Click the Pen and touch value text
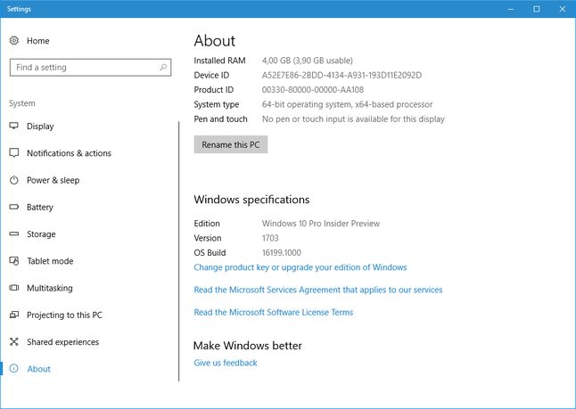Image resolution: width=576 pixels, height=409 pixels. 353,119
